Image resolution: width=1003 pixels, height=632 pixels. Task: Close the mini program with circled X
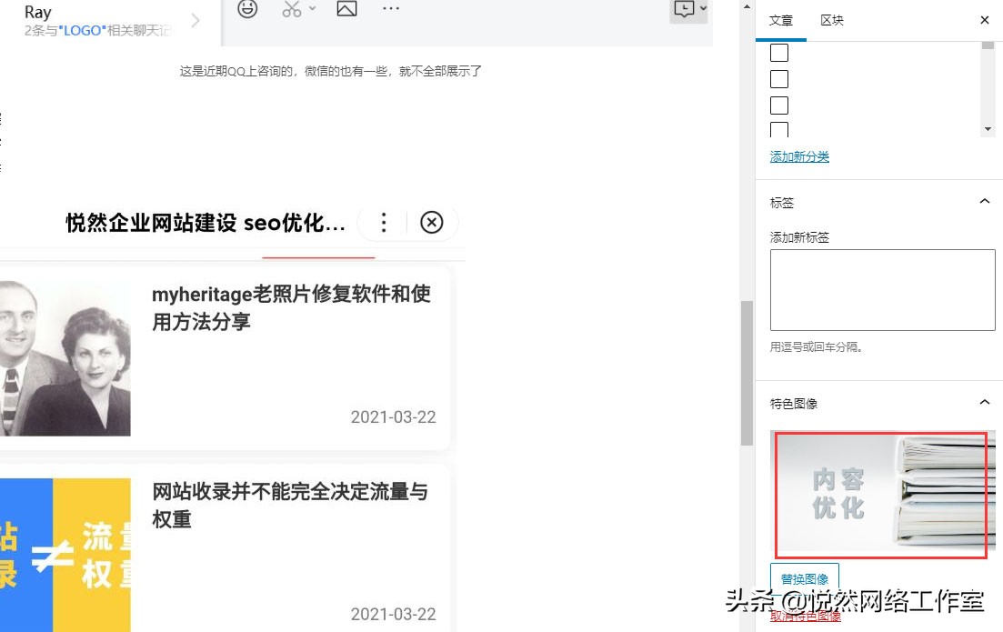pyautogui.click(x=432, y=223)
